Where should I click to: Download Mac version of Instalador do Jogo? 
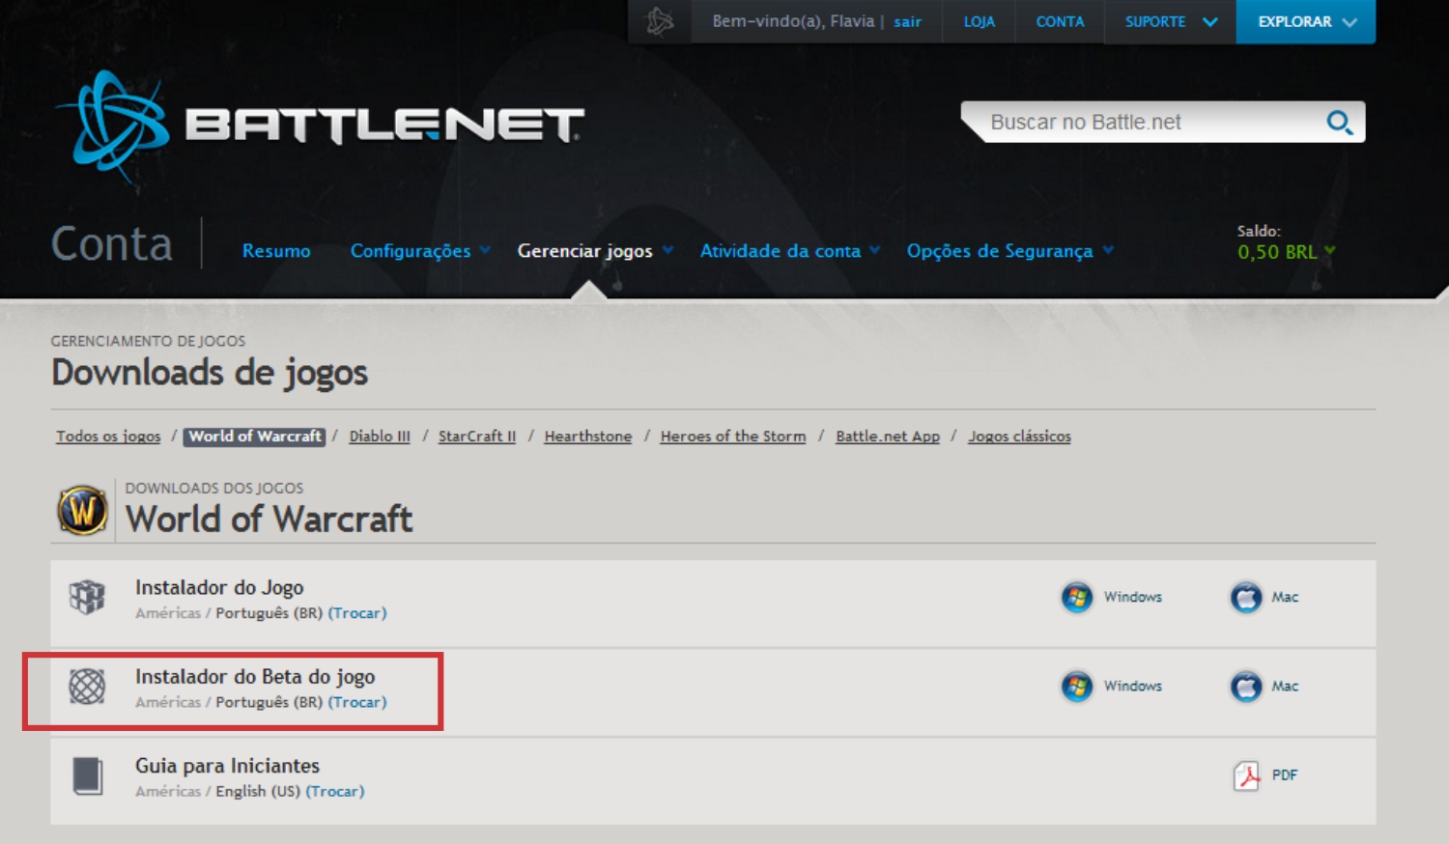[x=1264, y=597]
